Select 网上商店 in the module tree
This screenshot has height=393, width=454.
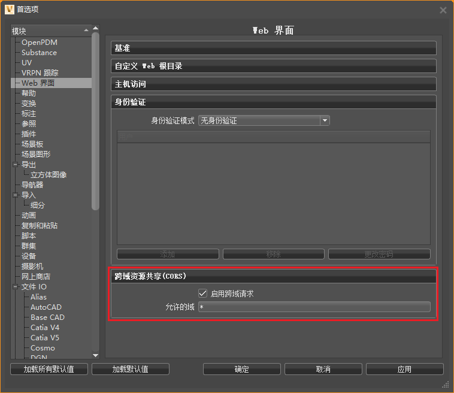coord(36,277)
